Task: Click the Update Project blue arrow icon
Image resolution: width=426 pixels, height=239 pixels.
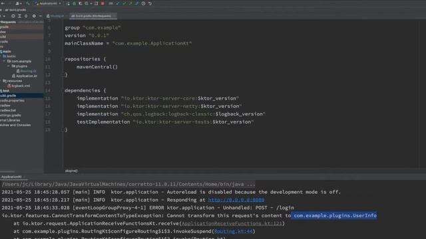Action: (x=118, y=3)
